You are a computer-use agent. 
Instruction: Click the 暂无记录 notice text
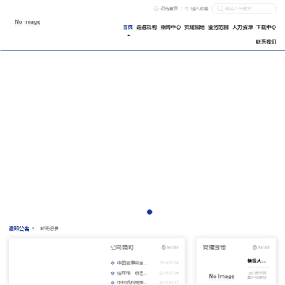[x=49, y=229]
